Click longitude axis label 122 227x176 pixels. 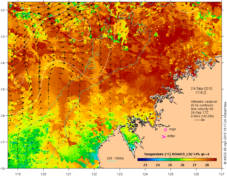click(94, 174)
